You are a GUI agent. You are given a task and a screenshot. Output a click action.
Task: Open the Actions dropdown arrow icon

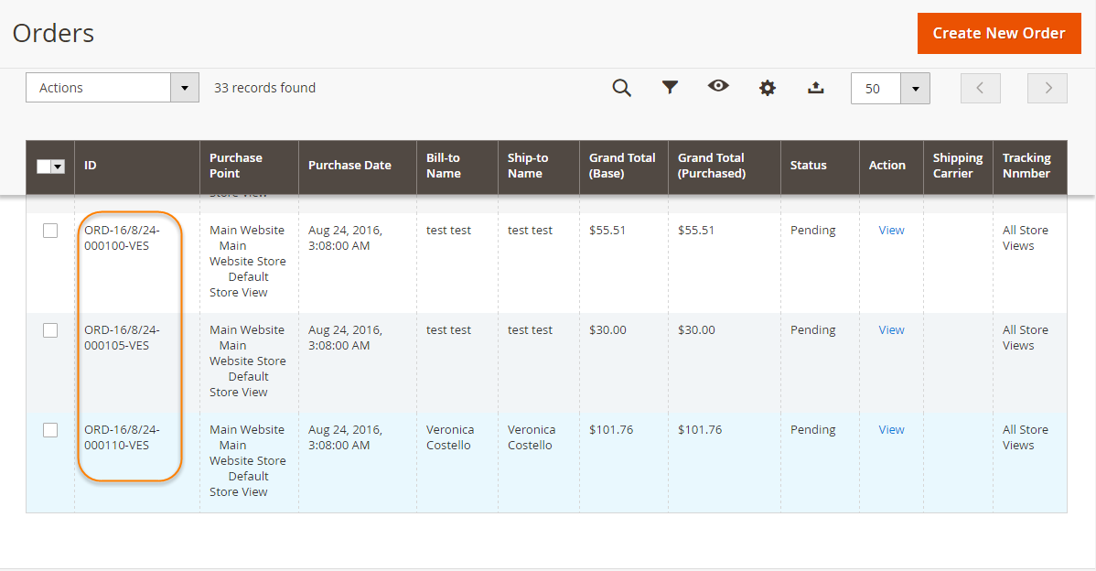(x=184, y=87)
